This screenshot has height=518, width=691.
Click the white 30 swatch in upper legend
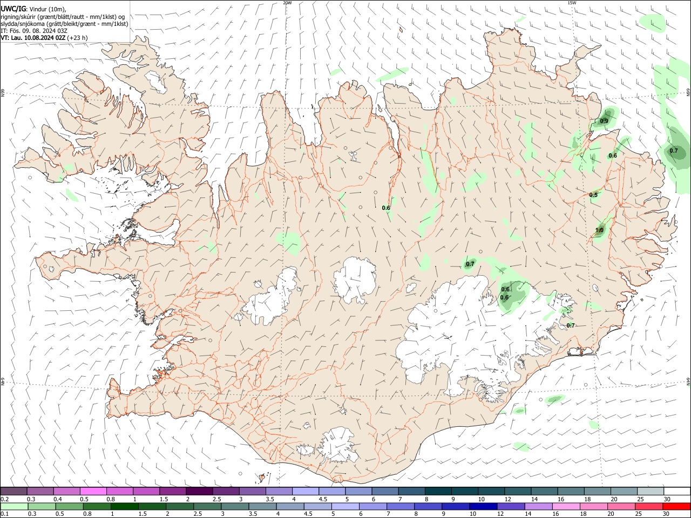point(677,492)
